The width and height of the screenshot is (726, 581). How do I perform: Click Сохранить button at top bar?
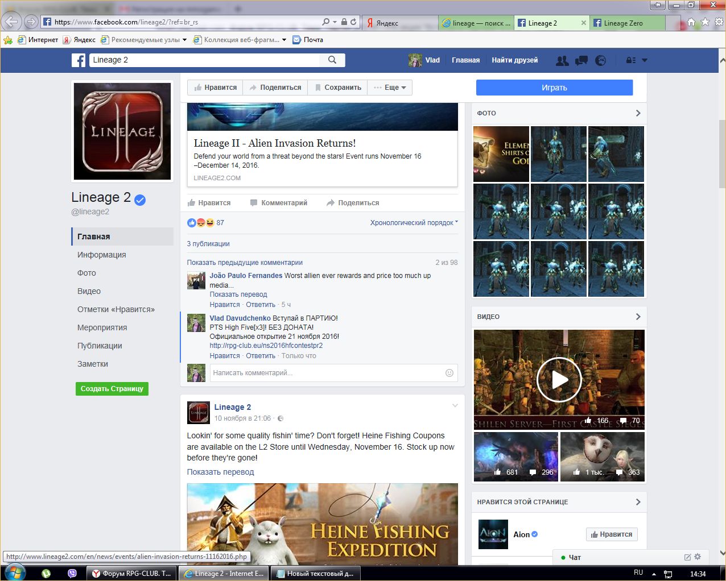click(x=337, y=88)
